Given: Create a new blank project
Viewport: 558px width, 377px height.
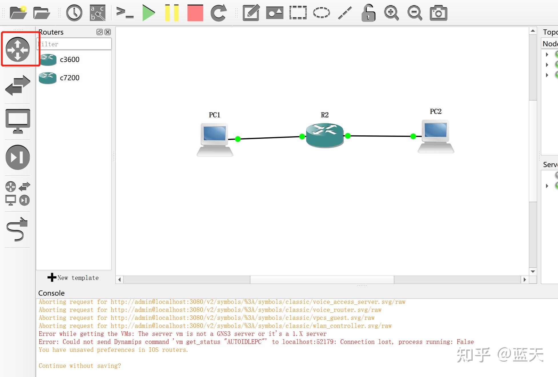Looking at the screenshot, I should click(x=18, y=13).
